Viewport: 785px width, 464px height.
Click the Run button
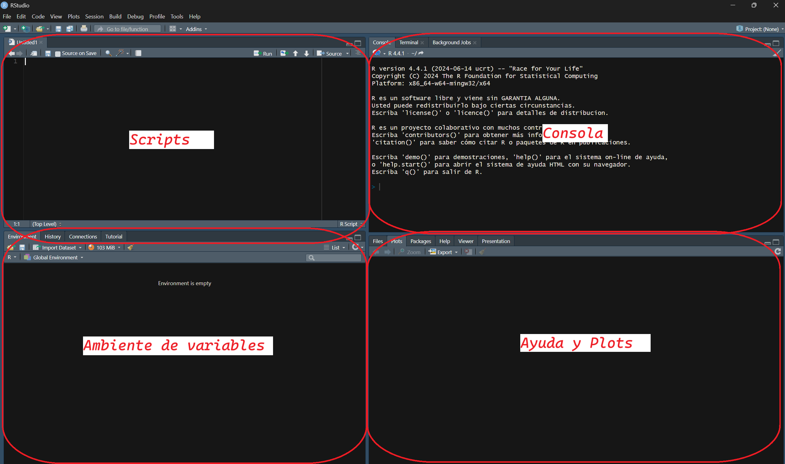pos(263,53)
